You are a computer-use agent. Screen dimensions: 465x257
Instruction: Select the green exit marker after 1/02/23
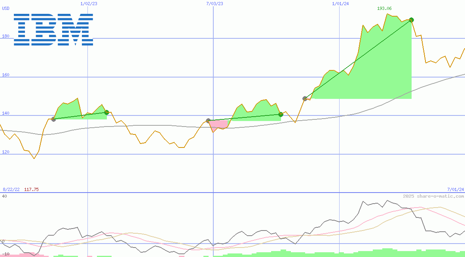tap(107, 112)
